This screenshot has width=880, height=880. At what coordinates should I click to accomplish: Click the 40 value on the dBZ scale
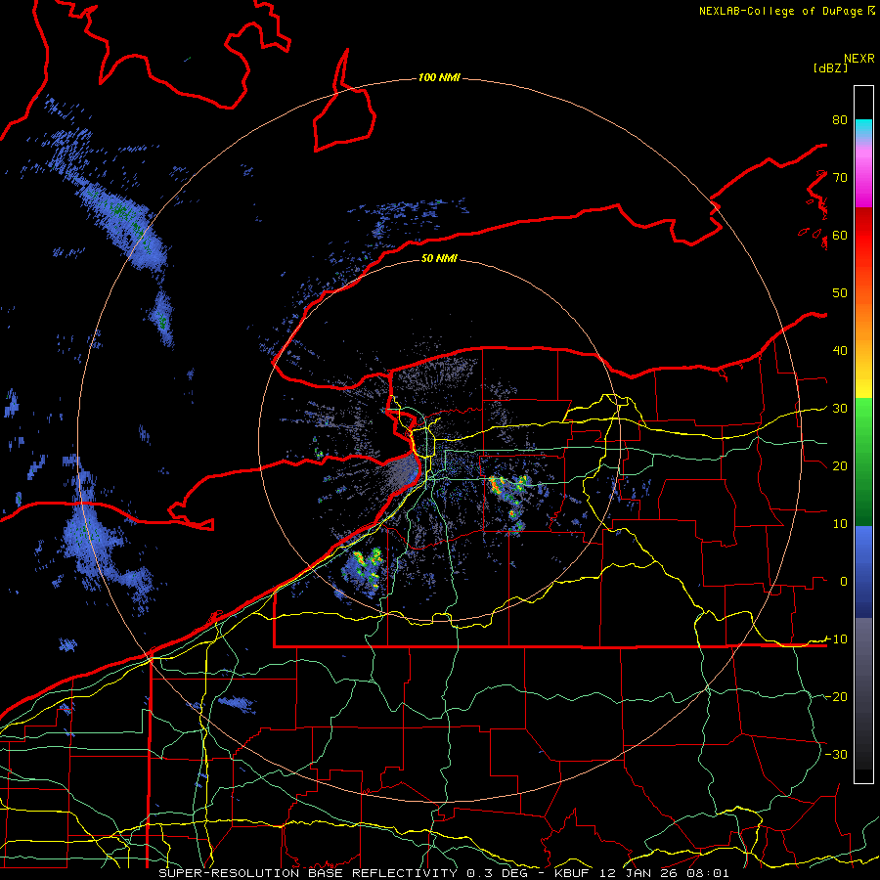(840, 351)
